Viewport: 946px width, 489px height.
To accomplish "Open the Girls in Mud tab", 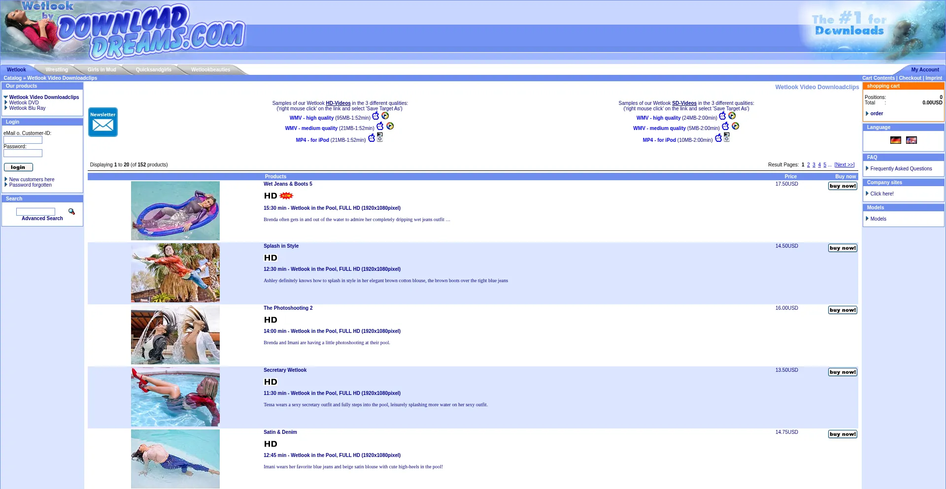I will tap(102, 70).
